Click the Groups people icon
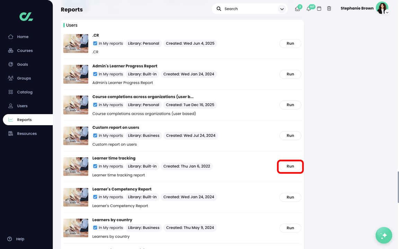This screenshot has height=249, width=399. 11,78
